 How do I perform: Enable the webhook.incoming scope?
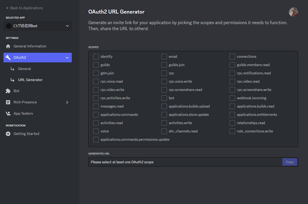pyautogui.click(x=232, y=98)
